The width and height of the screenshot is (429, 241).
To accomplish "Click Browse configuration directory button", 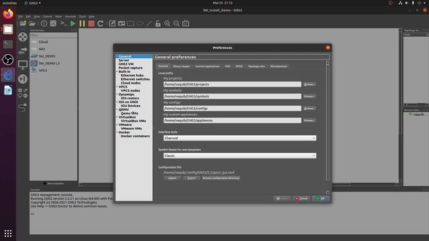I will coord(221,178).
